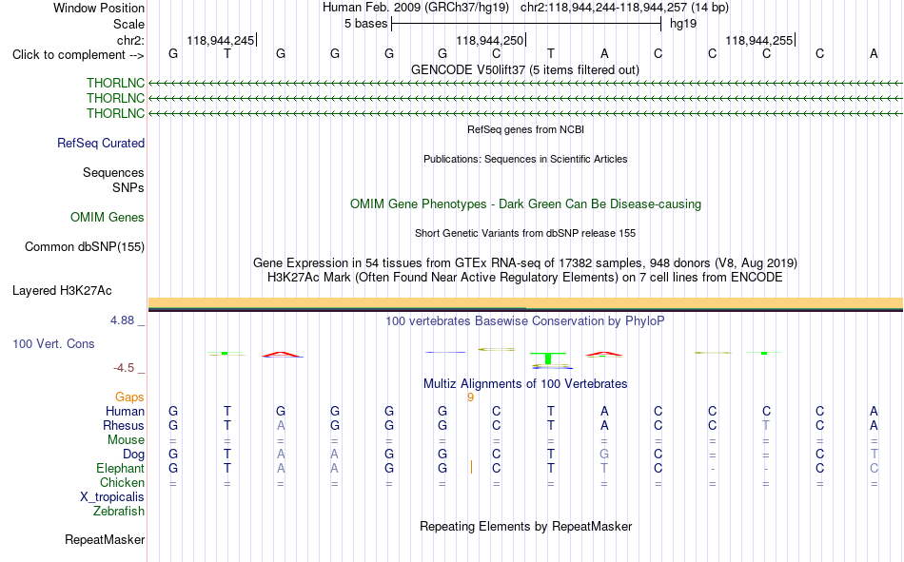Open the 'RepeatMasker' track label
The width and height of the screenshot is (904, 562).
point(105,540)
